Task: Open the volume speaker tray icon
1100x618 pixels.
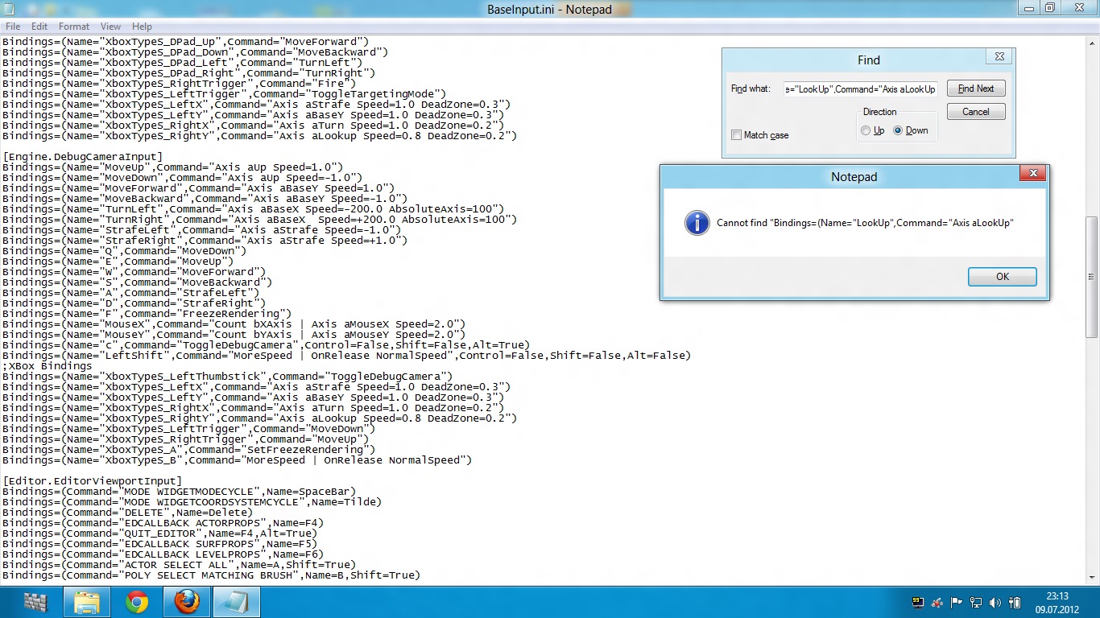Action: (x=995, y=602)
